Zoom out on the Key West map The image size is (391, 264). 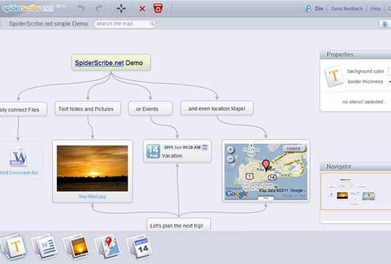click(x=231, y=158)
